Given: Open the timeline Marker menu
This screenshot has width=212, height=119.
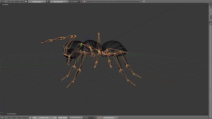Looking at the screenshot, I should point(14,118).
